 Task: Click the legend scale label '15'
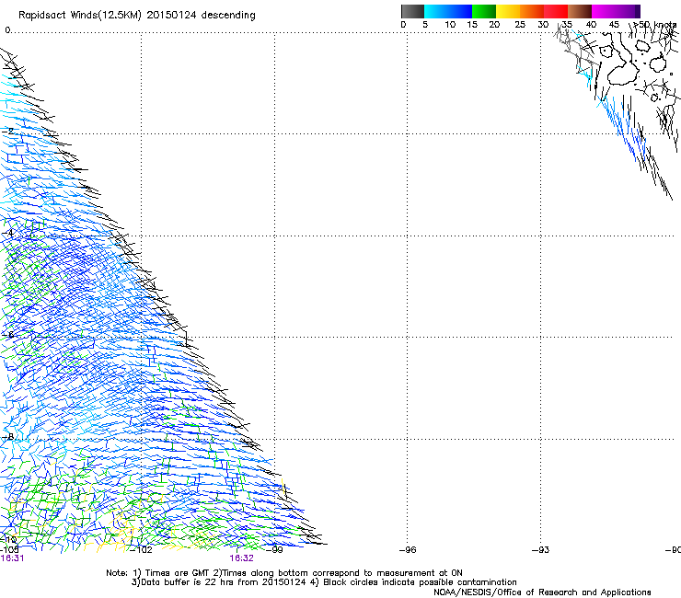(x=472, y=25)
